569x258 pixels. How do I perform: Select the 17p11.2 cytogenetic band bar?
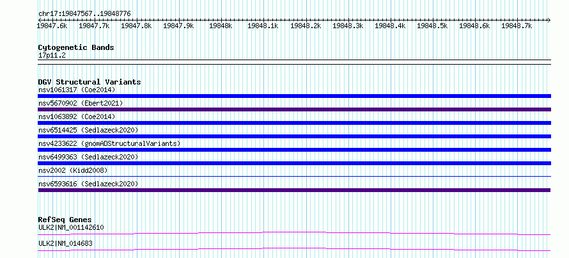(294, 61)
